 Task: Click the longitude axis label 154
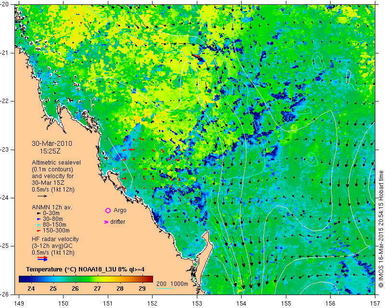click(242, 304)
